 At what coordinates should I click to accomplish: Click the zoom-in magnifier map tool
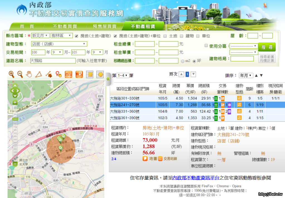(11, 74)
